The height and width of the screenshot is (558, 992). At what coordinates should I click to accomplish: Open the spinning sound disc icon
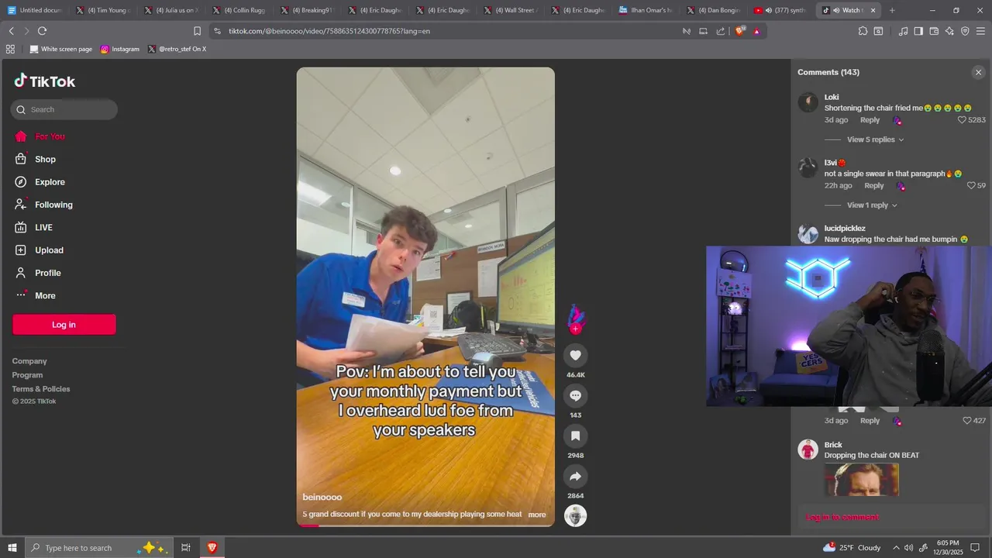575,515
